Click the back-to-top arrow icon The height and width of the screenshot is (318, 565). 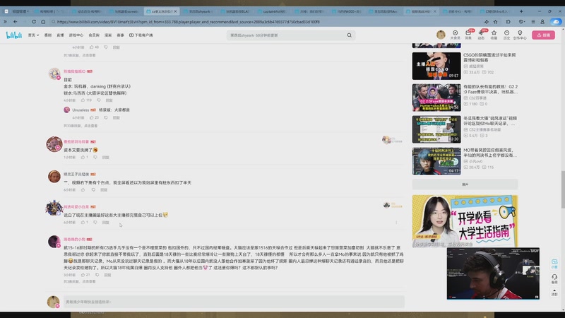554,292
